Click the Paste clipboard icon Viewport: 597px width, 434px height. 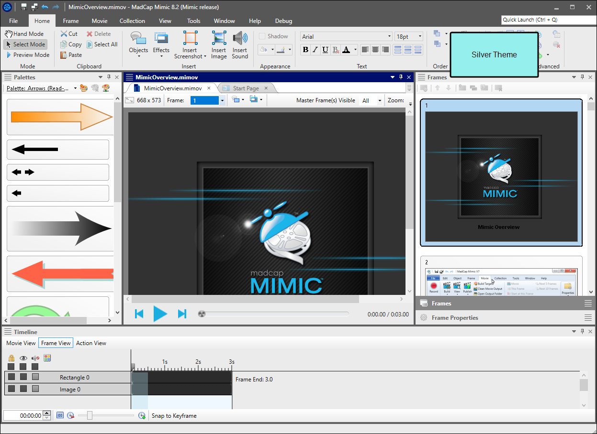(x=64, y=55)
